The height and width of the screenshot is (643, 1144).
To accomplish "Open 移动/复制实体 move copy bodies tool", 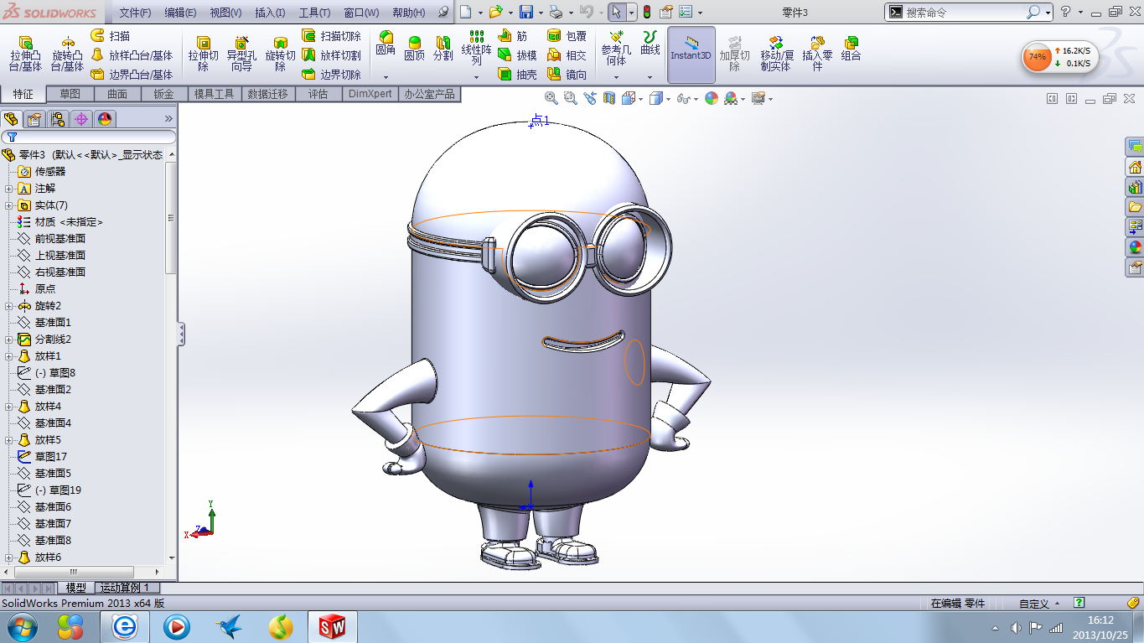I will (776, 53).
